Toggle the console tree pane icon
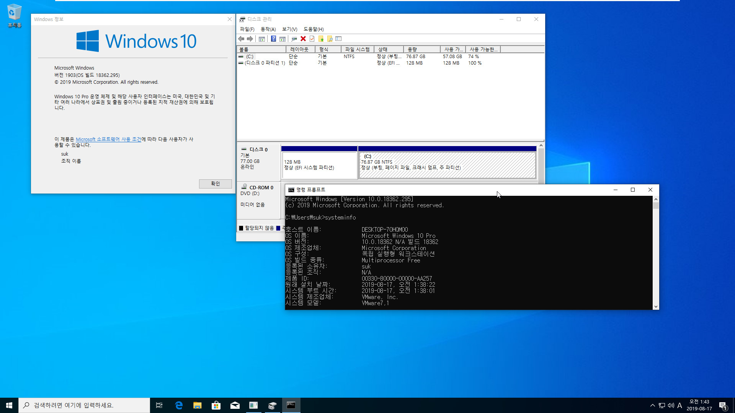The image size is (735, 413). pyautogui.click(x=262, y=39)
